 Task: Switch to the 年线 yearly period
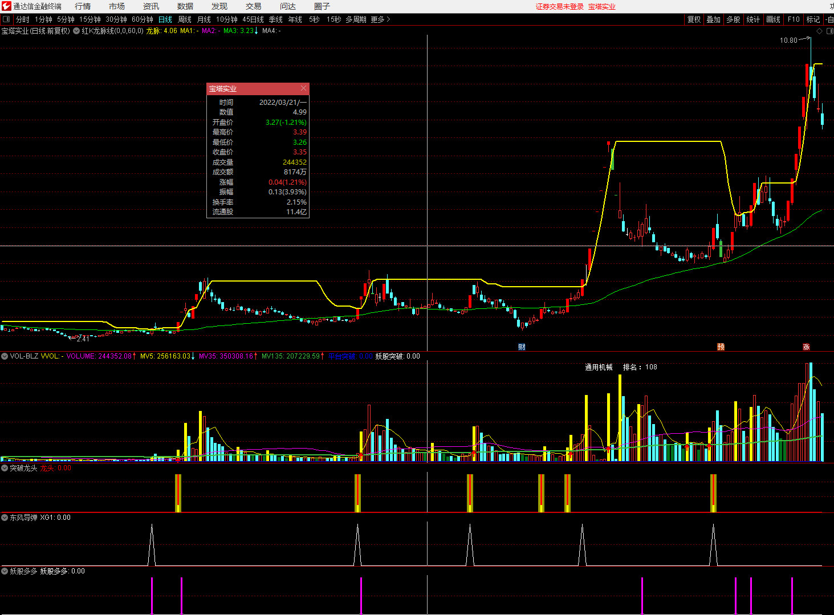coord(295,19)
